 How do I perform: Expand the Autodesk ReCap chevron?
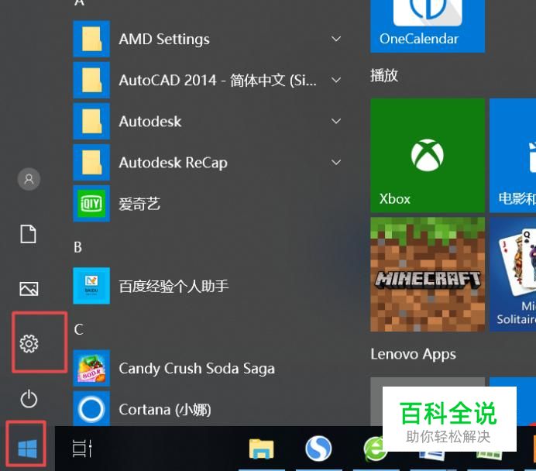pyautogui.click(x=336, y=162)
